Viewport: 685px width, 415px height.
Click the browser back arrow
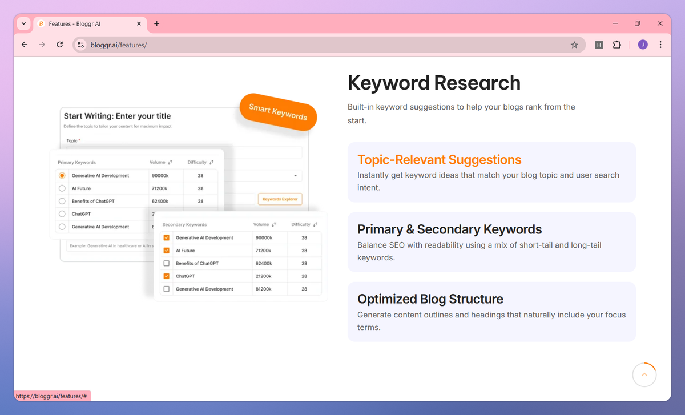click(24, 44)
